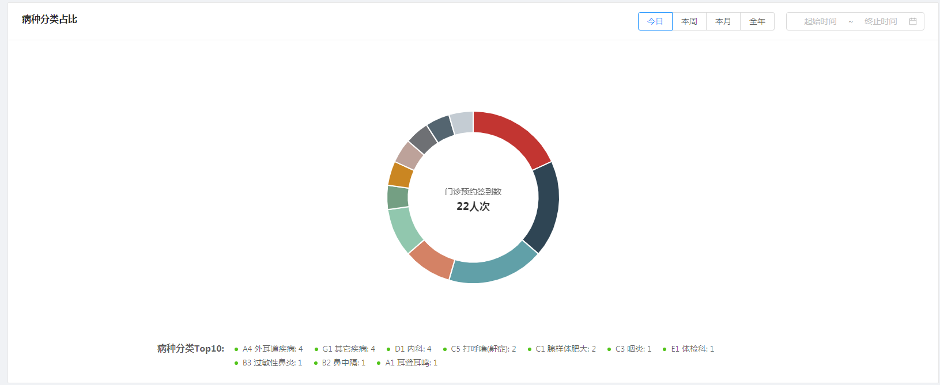Viewport: 940px width, 385px height.
Task: Switch to 本周 time range
Action: tap(689, 21)
